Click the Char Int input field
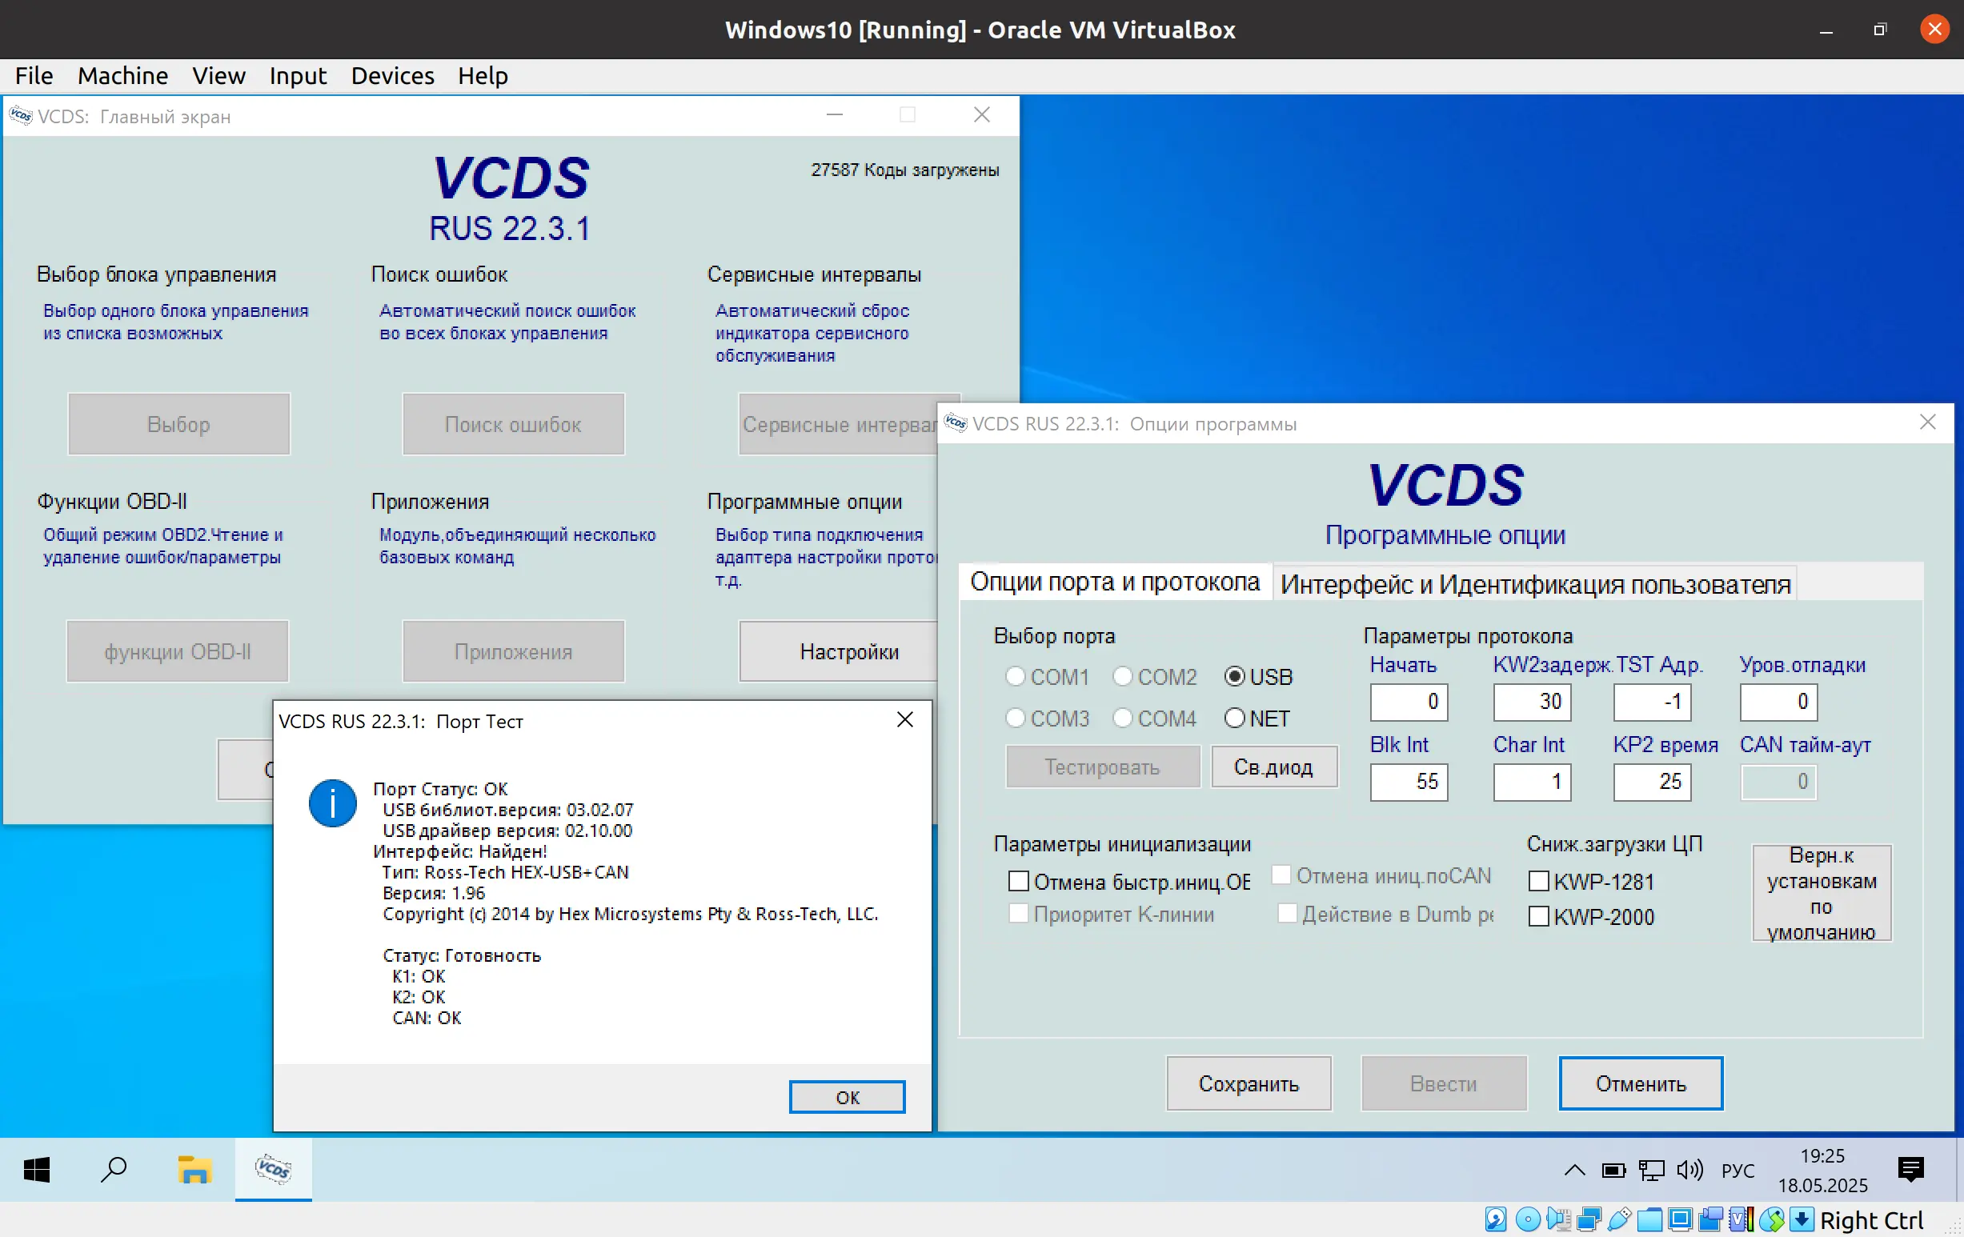 tap(1532, 781)
